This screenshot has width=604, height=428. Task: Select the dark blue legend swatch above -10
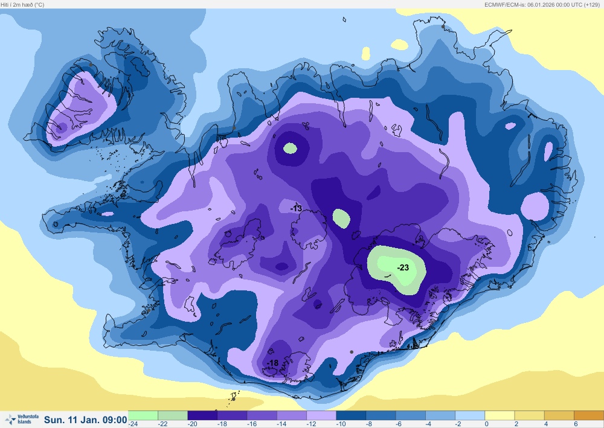pos(351,415)
